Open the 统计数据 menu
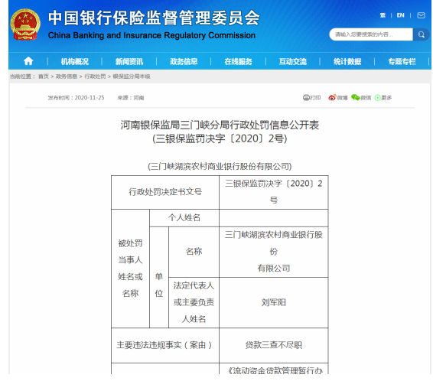The image size is (433, 381). click(347, 61)
